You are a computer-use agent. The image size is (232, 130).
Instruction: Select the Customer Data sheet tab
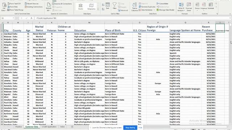point(32,127)
